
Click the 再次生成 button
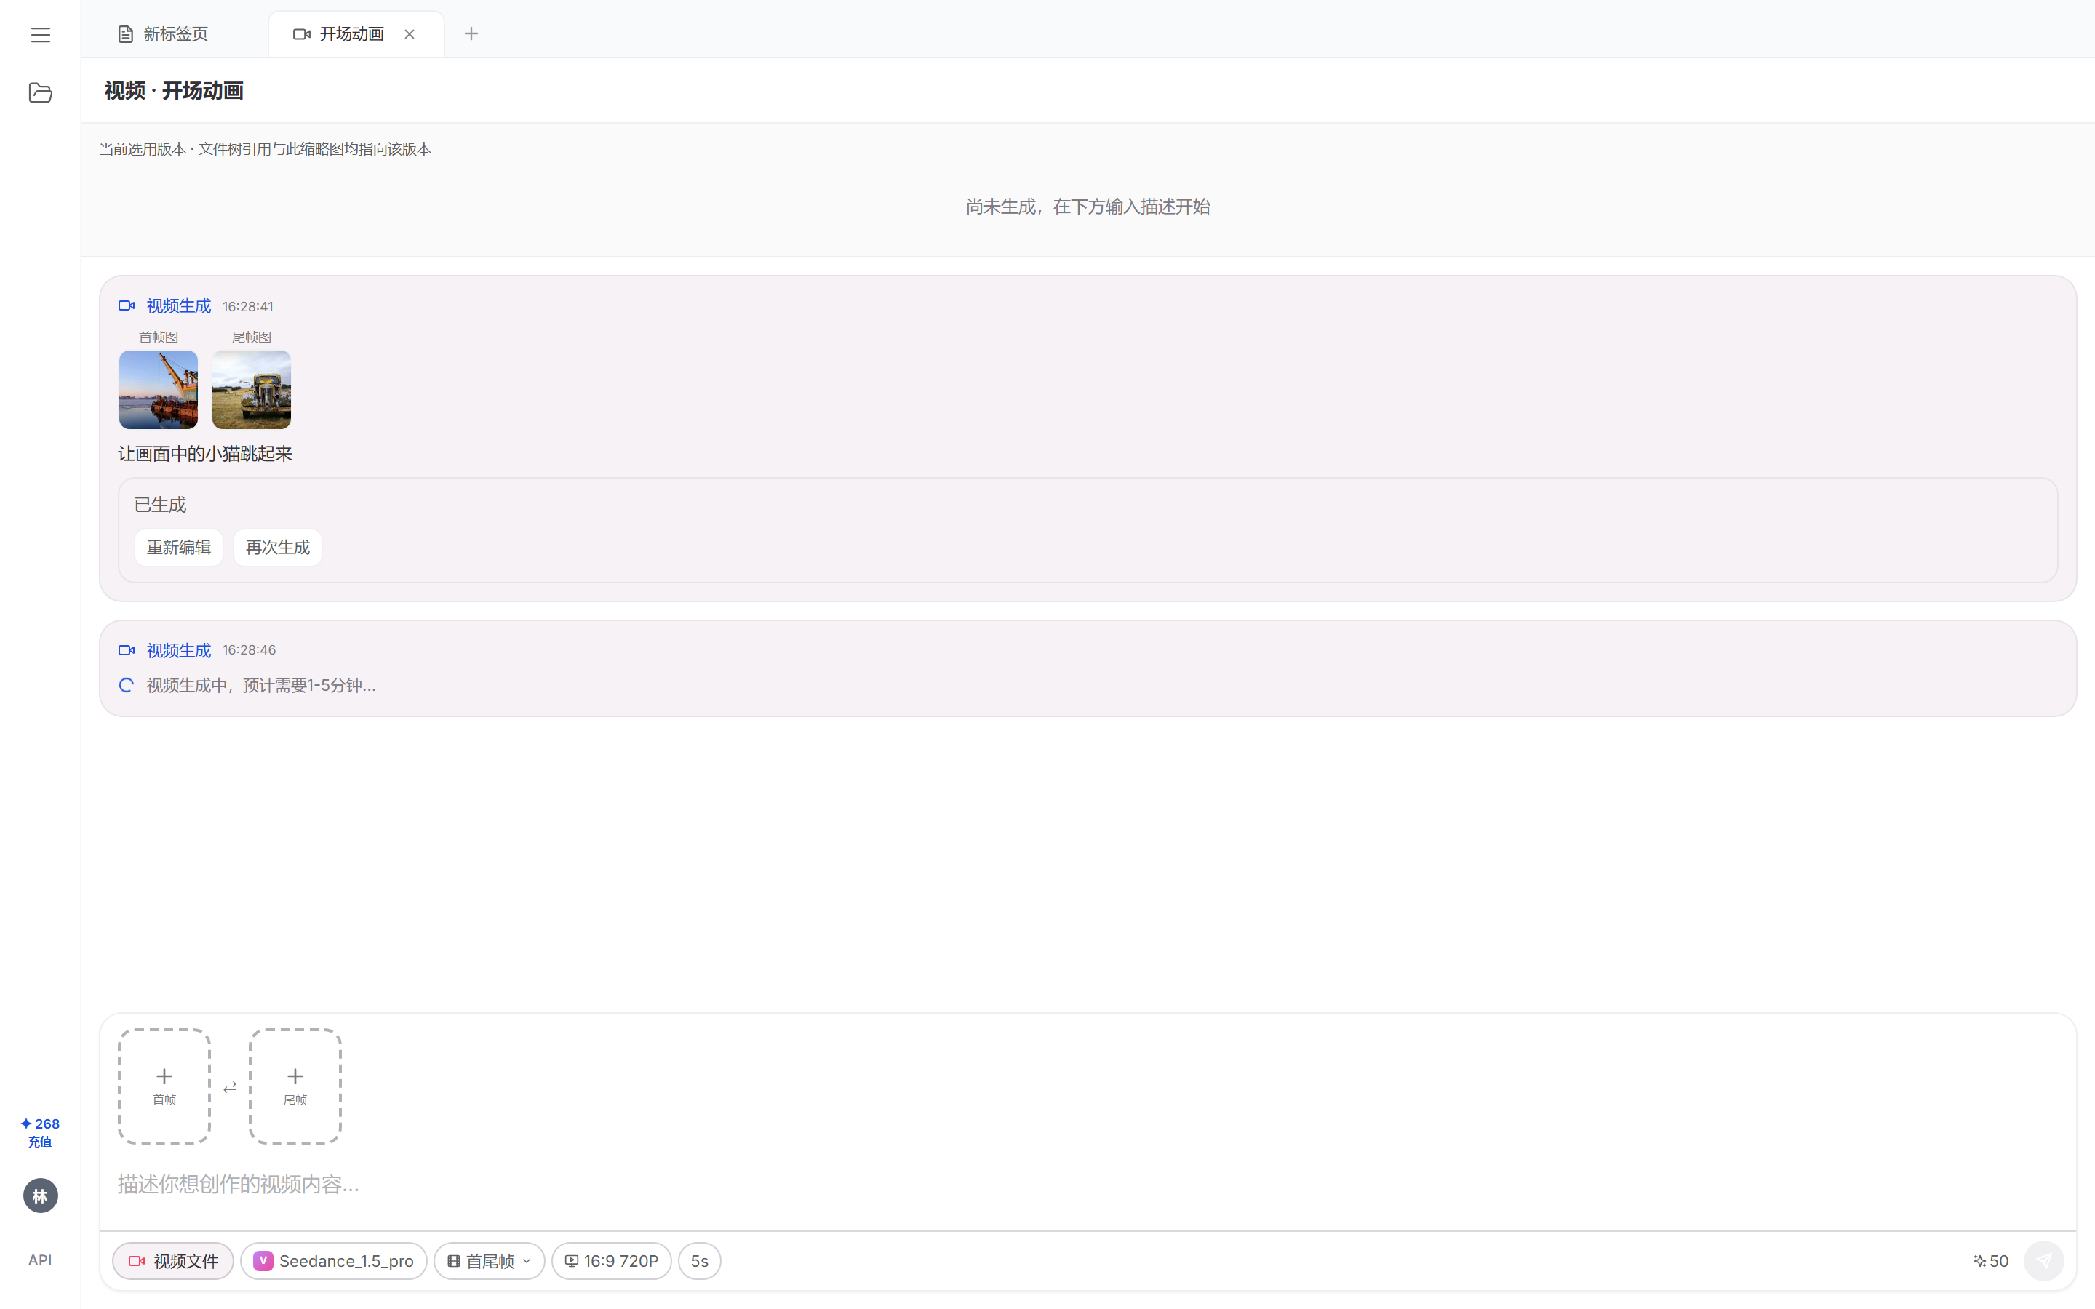[x=277, y=547]
